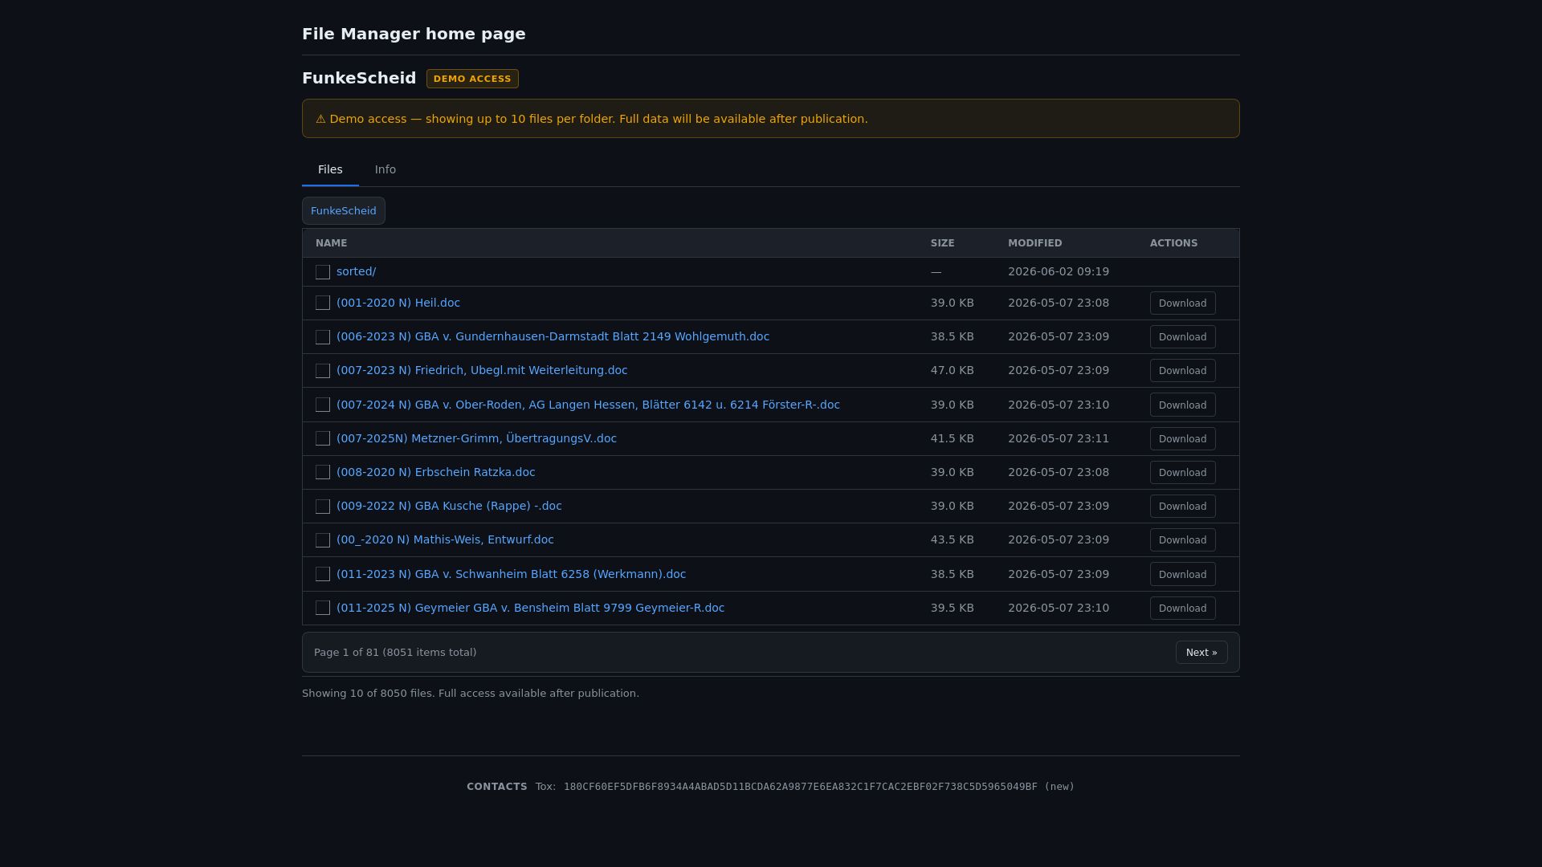Screen dimensions: 1542x867
Task: Click the 'Page 1 of 81' pagination text
Action: pos(395,653)
